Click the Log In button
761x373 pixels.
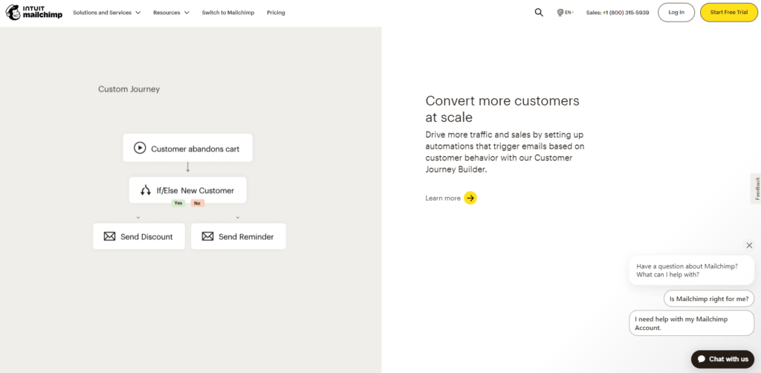[676, 13]
